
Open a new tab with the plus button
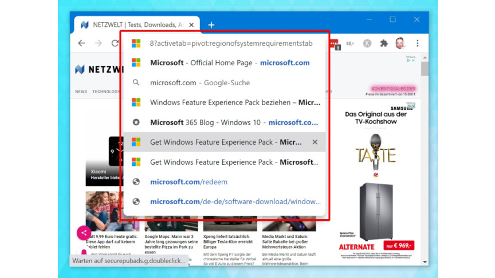pos(211,25)
